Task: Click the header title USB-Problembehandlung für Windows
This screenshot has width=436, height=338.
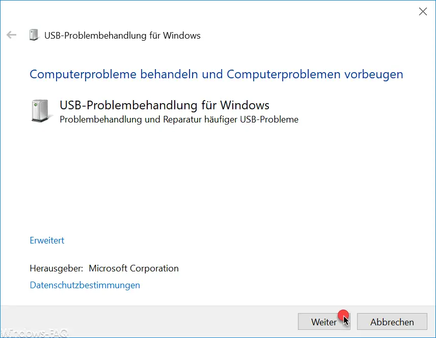Action: tap(122, 36)
